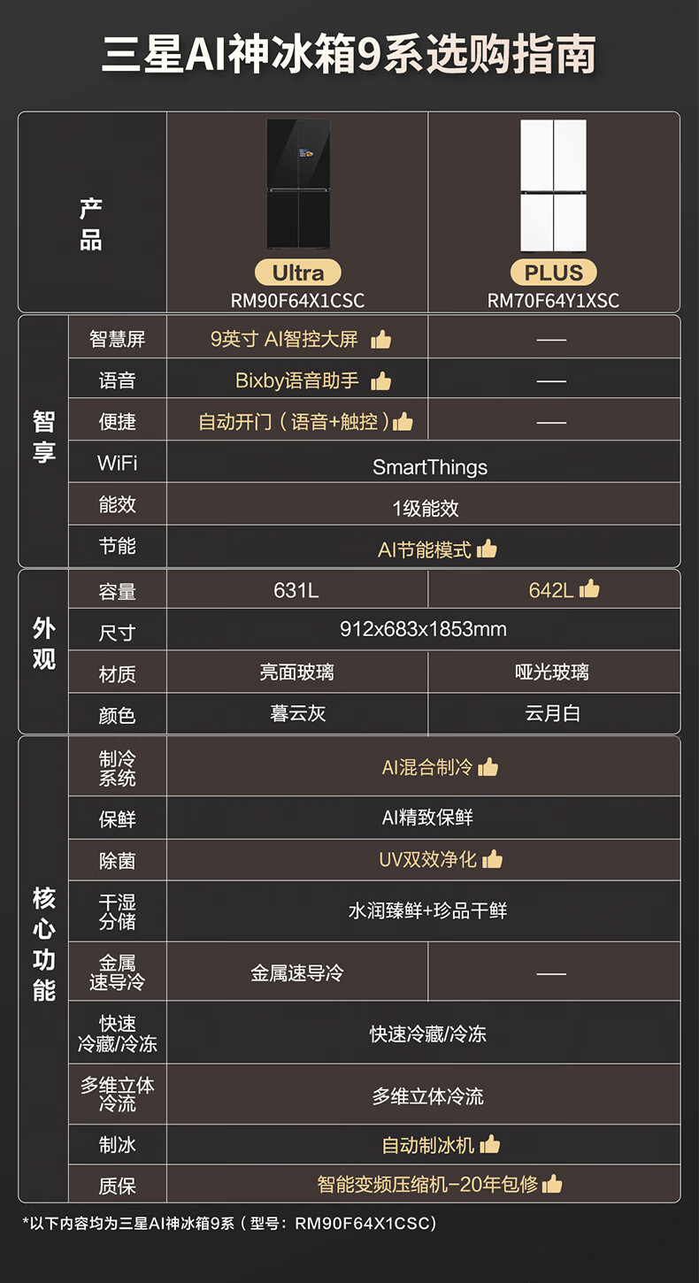Viewport: 699px width, 1283px height.
Task: Click the 912x683x1853mm dimensions cell
Action: pos(423,630)
